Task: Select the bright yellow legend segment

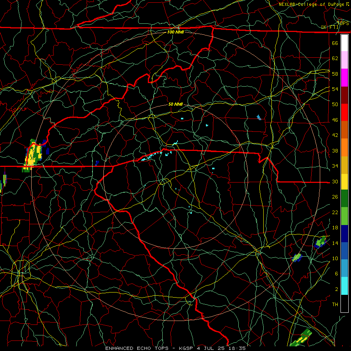Action: [344, 182]
